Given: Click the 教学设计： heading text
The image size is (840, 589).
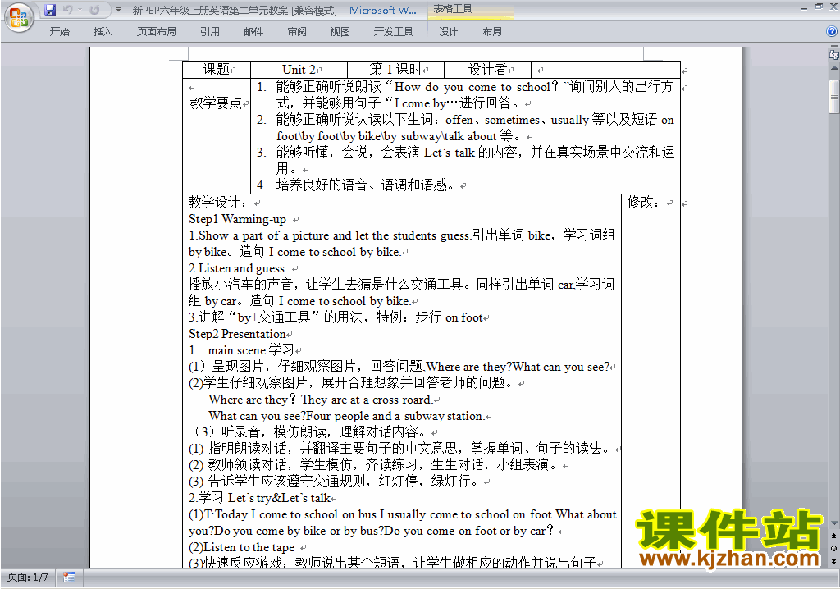Looking at the screenshot, I should 217,202.
